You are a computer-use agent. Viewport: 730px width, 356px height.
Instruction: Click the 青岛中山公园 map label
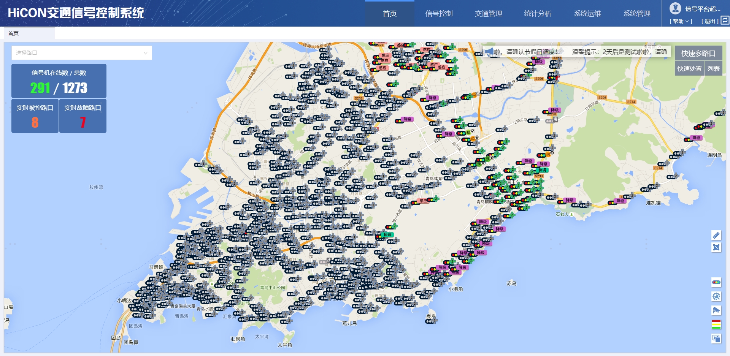(x=273, y=288)
